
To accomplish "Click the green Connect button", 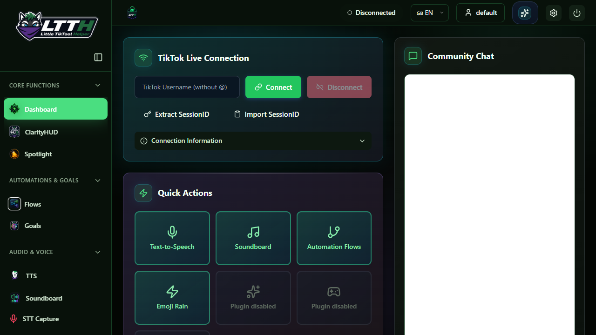I will (273, 87).
